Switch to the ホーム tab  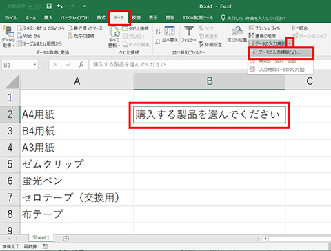pyautogui.click(x=30, y=18)
